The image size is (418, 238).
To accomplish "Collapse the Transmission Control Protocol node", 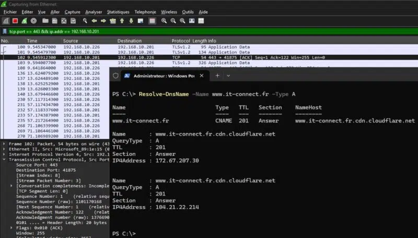I will point(4,160).
